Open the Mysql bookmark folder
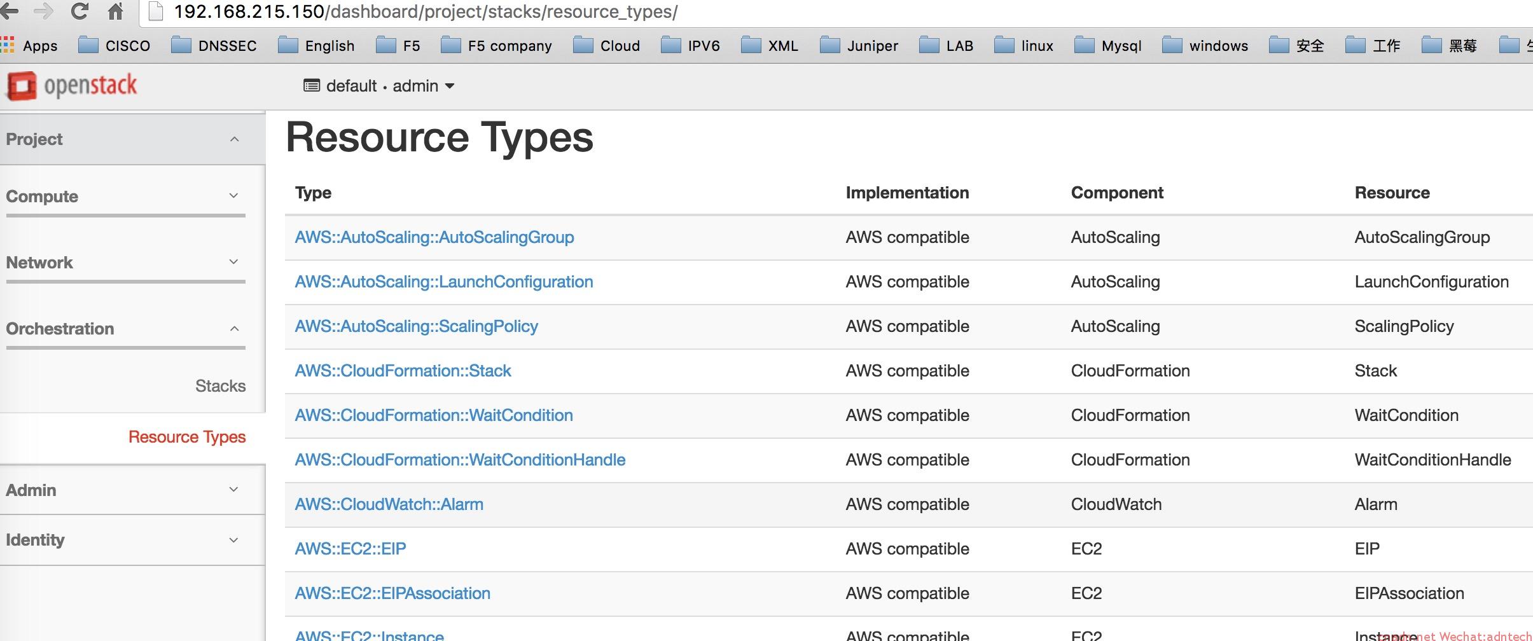The width and height of the screenshot is (1533, 641). pyautogui.click(x=1107, y=45)
